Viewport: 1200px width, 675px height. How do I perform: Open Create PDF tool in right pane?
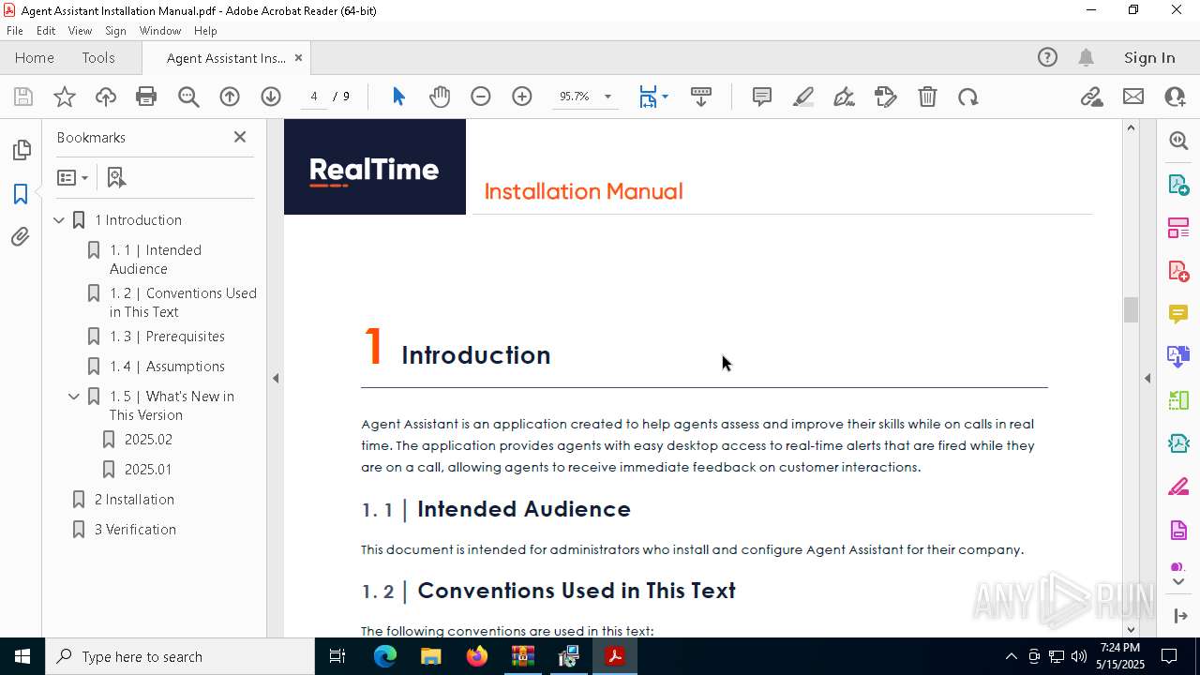1178,270
